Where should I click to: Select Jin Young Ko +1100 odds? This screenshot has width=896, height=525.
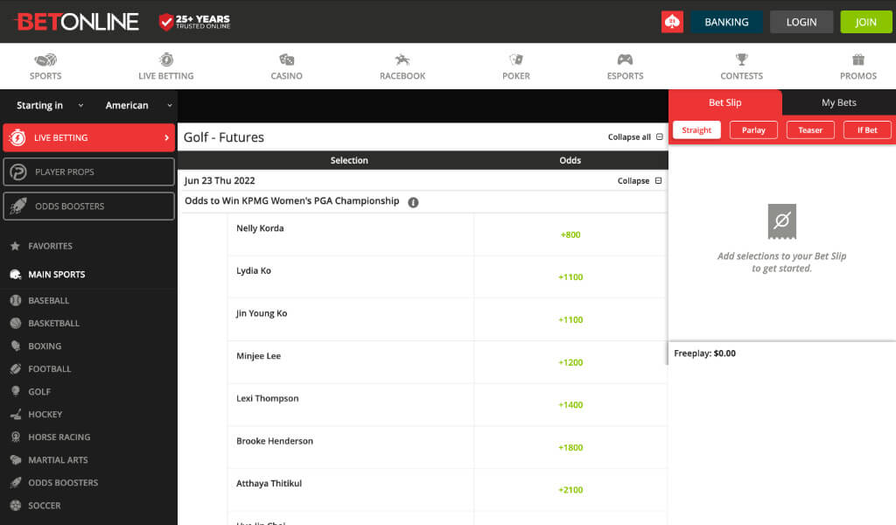(x=570, y=320)
